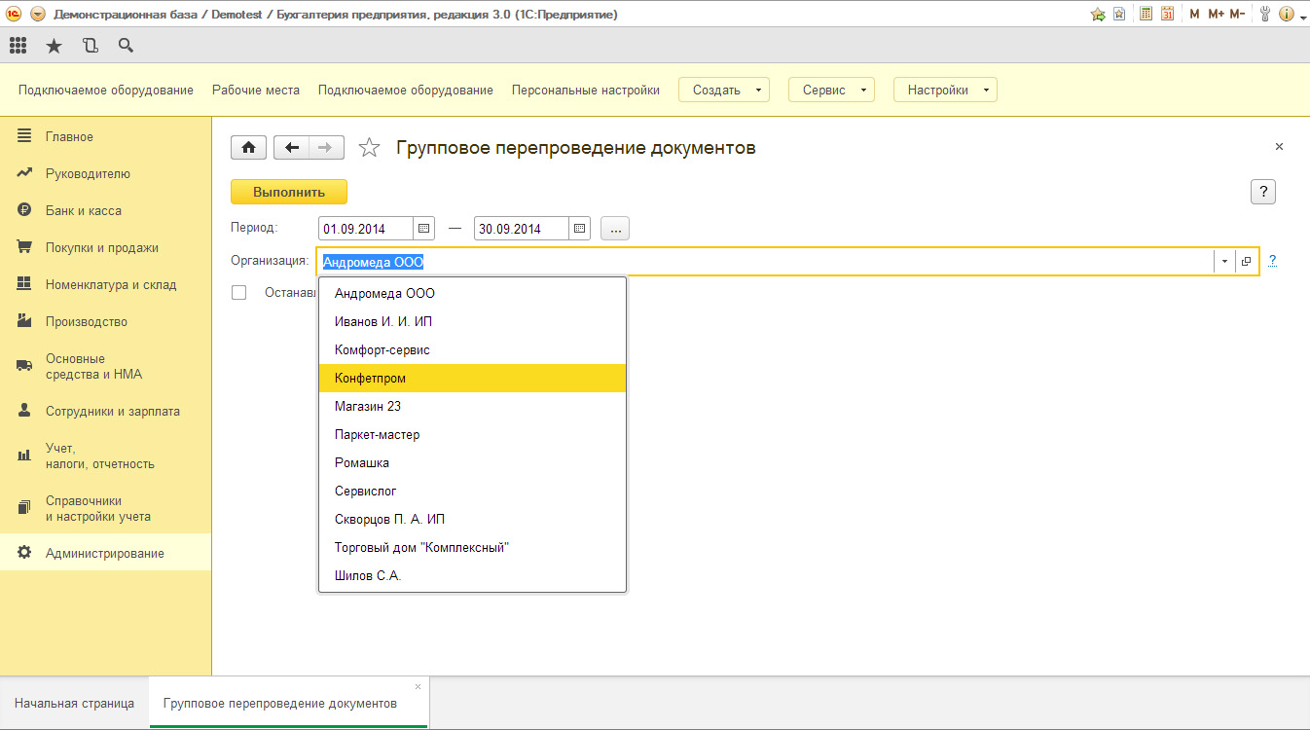Viewport: 1310px width, 730px height.
Task: Select Иванов И. И. ИП from list
Action: 472,321
